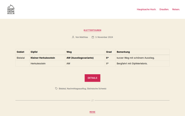Open the Nachmittagsausflug tag link
185x116 pixels.
click(x=76, y=88)
